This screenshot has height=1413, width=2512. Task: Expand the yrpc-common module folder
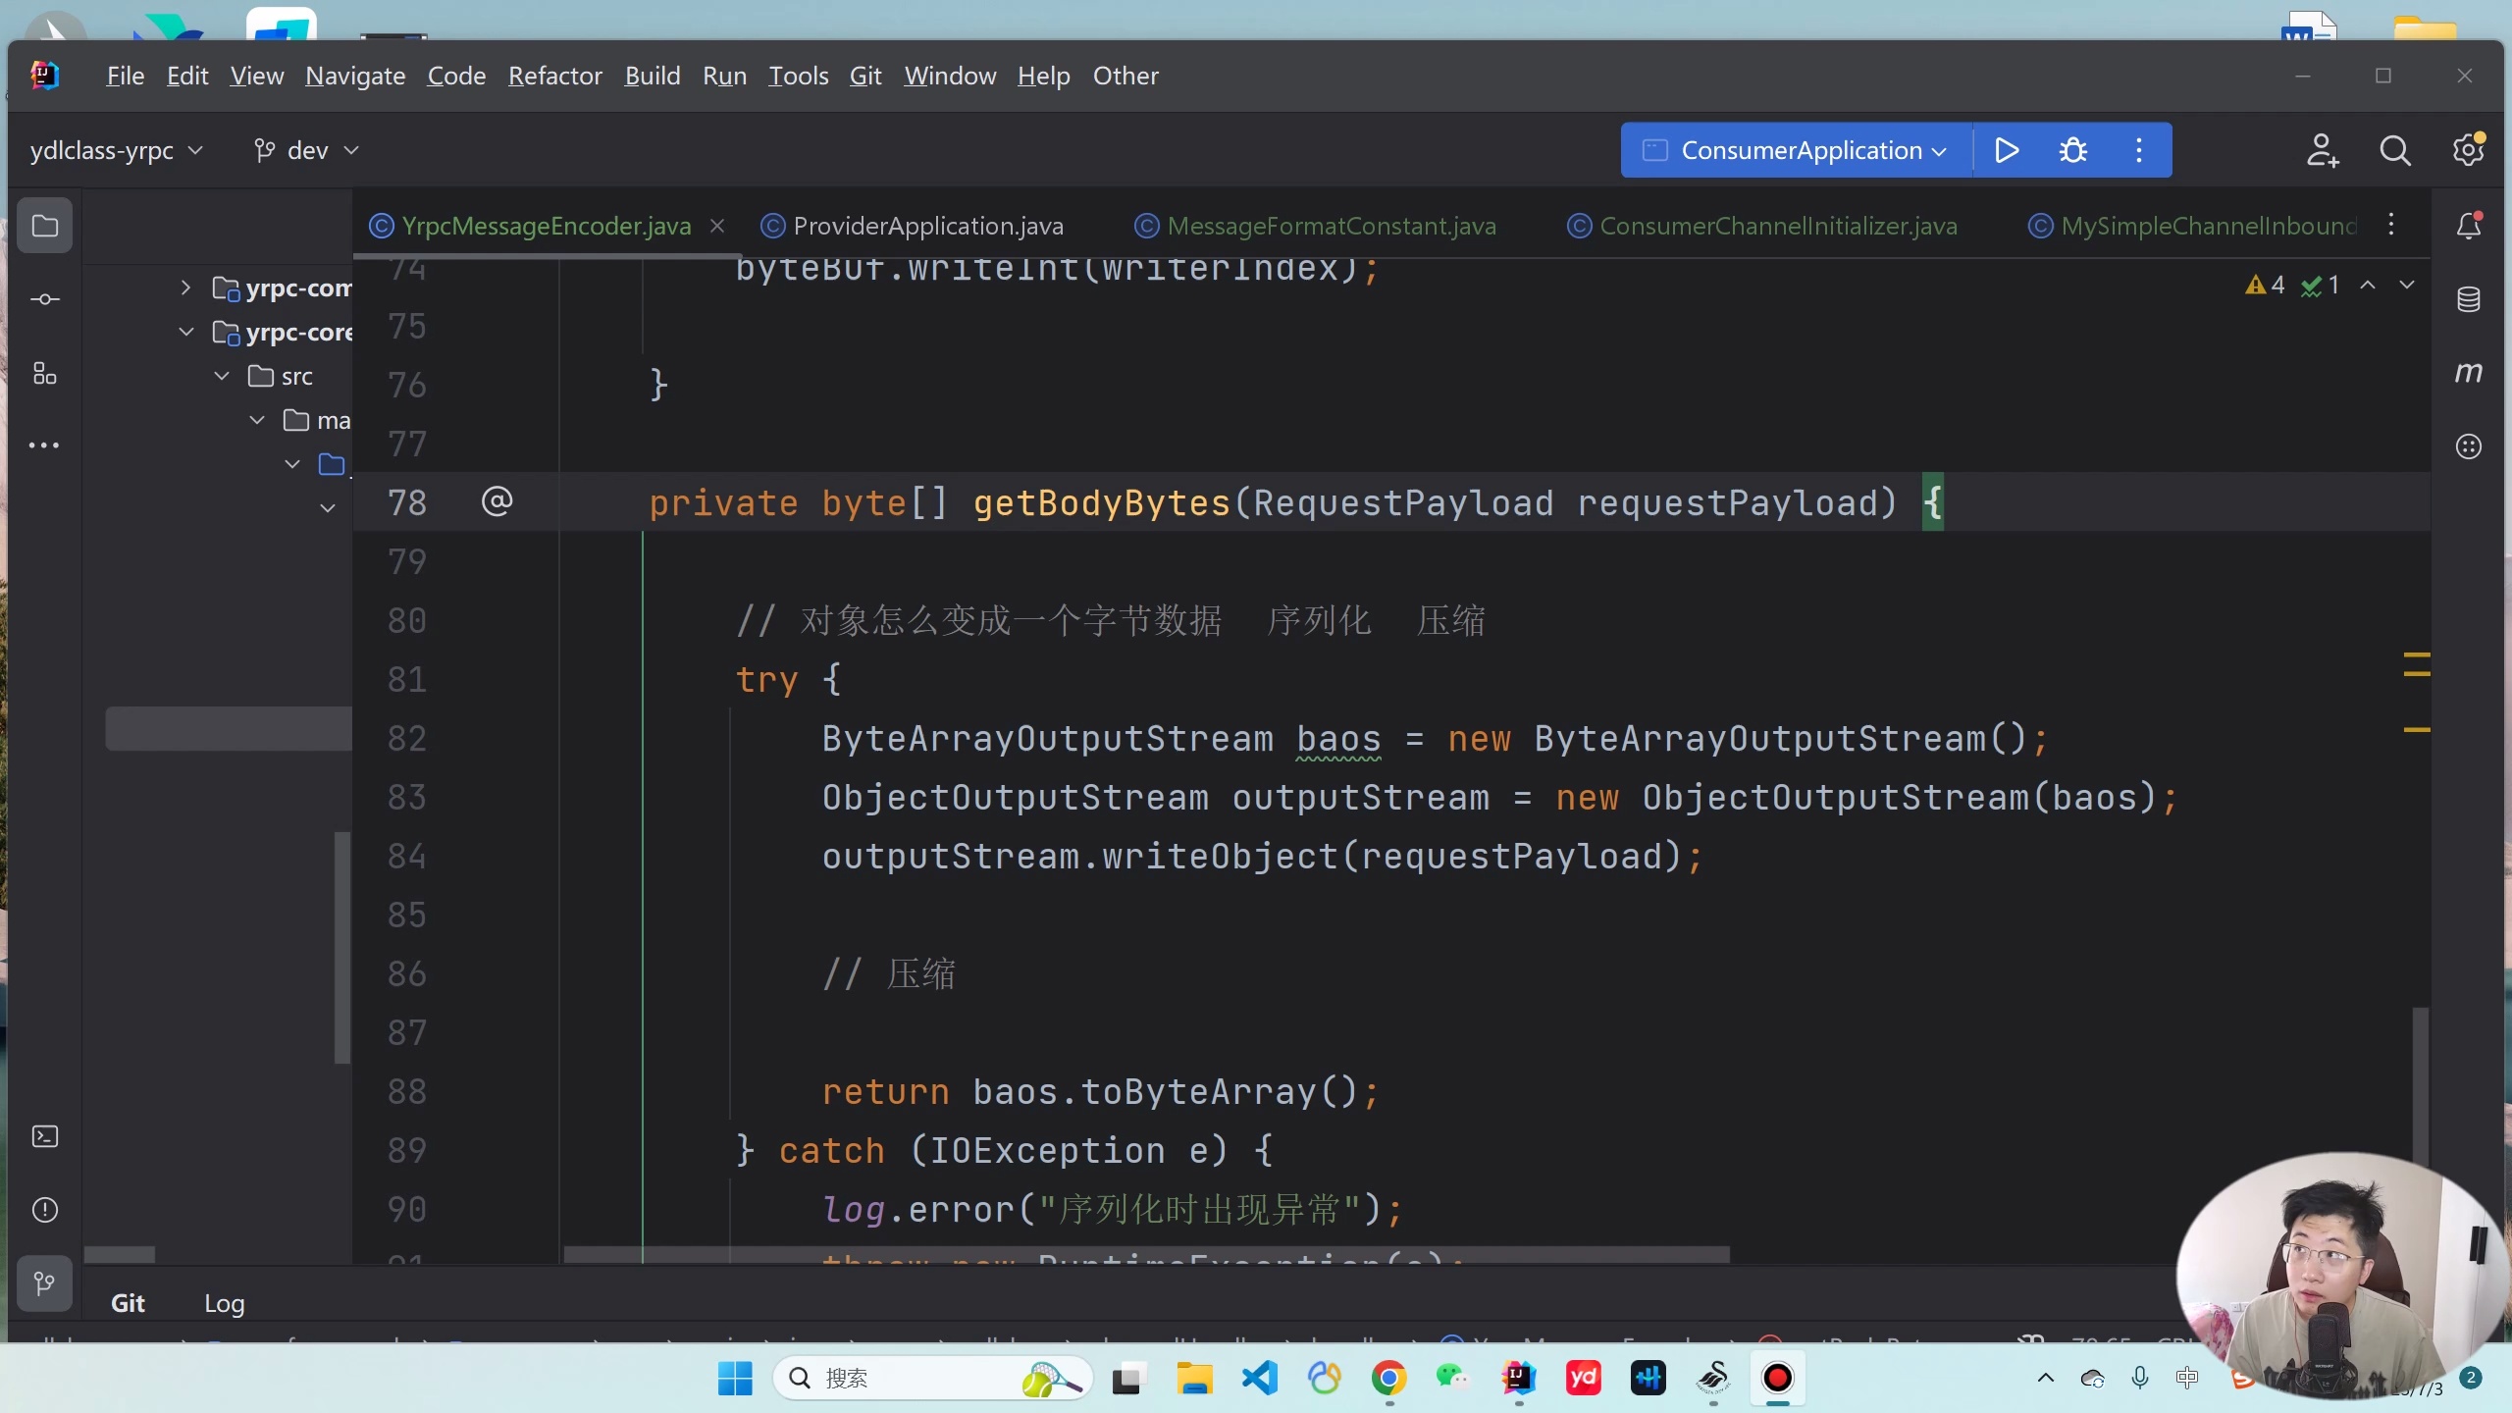tap(185, 288)
